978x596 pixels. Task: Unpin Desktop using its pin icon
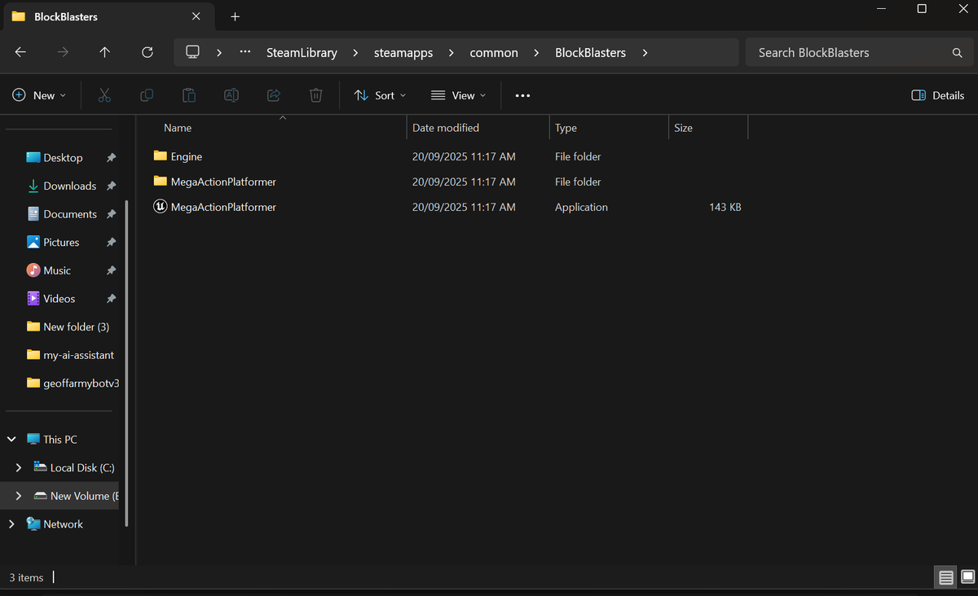[x=112, y=158]
